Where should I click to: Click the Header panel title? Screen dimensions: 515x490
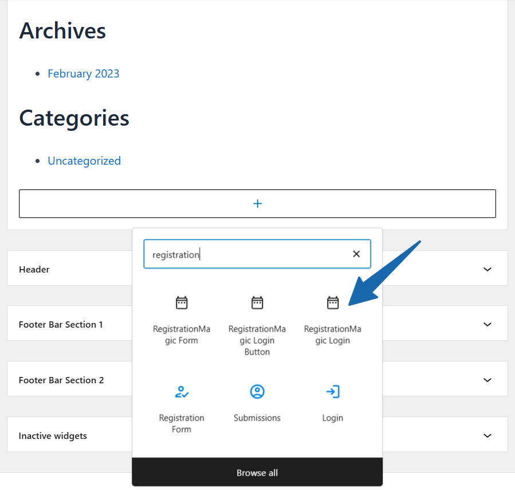pyautogui.click(x=34, y=269)
